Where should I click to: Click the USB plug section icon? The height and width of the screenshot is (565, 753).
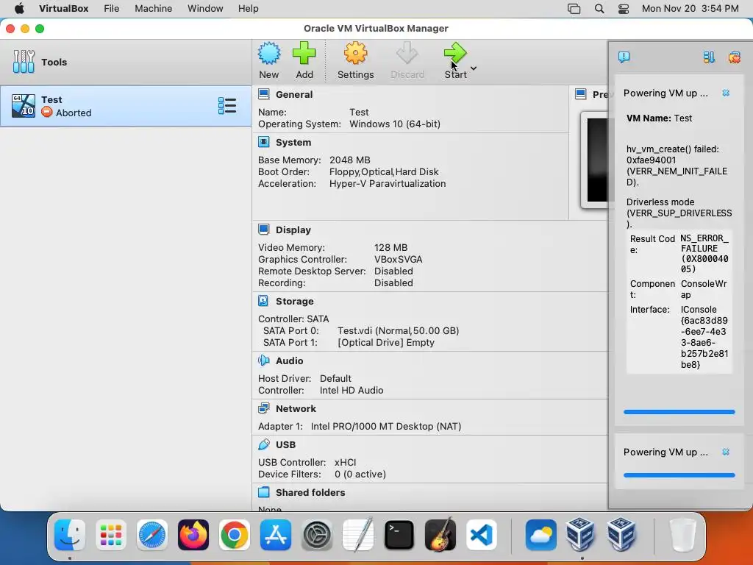(264, 444)
